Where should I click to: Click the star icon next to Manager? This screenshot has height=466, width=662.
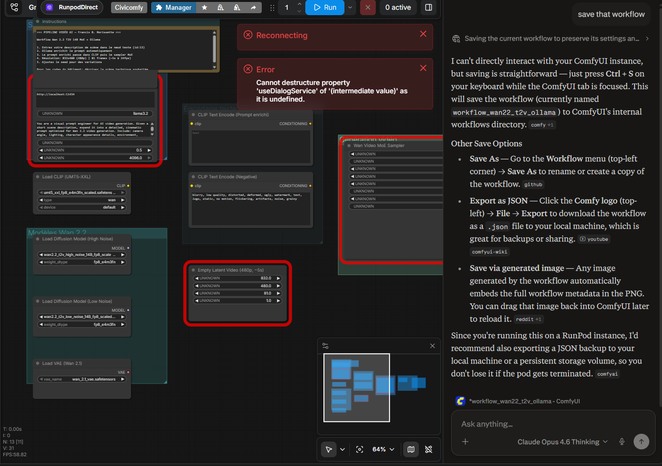click(x=205, y=7)
